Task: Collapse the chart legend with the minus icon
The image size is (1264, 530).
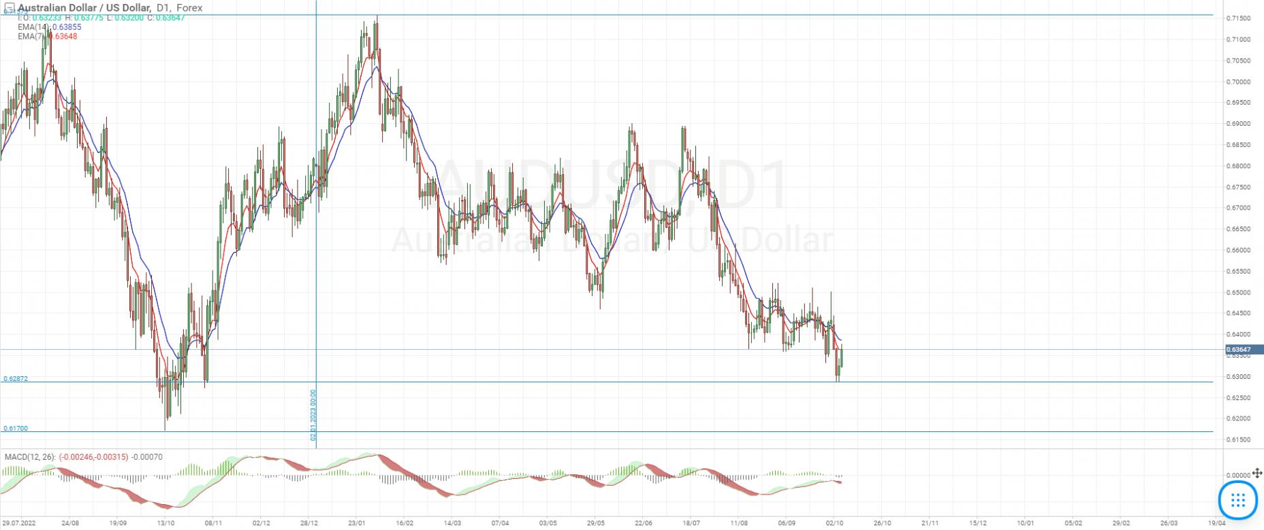Action: 10,8
